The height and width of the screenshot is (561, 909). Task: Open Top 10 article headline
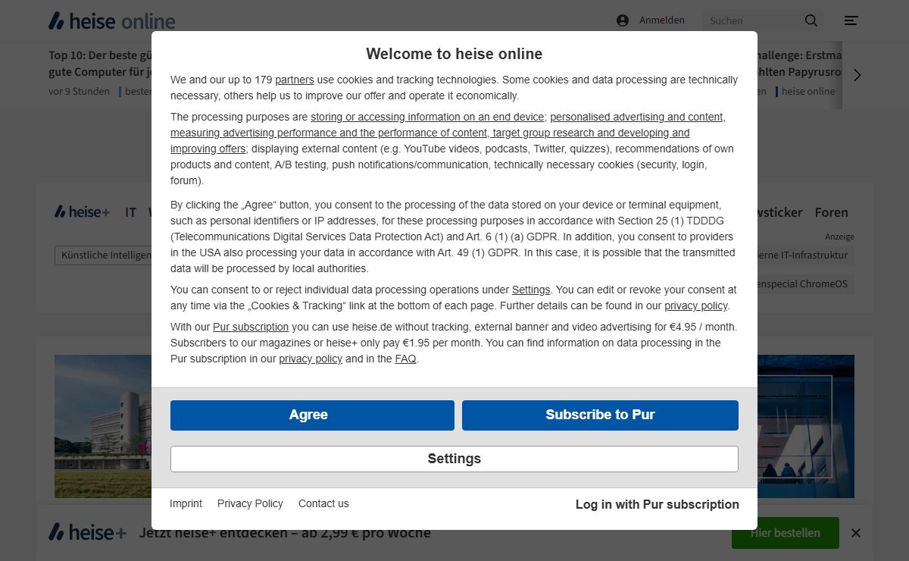[100, 64]
